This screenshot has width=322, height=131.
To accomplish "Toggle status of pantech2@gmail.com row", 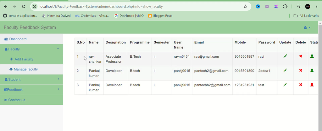I will coord(312,71).
